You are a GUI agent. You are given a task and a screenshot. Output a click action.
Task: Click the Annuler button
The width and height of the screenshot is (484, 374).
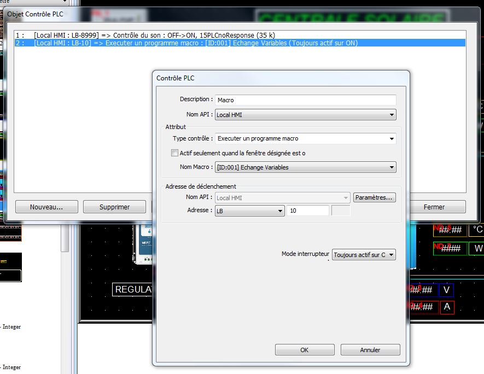pos(370,350)
